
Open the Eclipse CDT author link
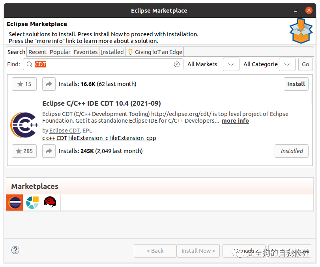tap(64, 131)
